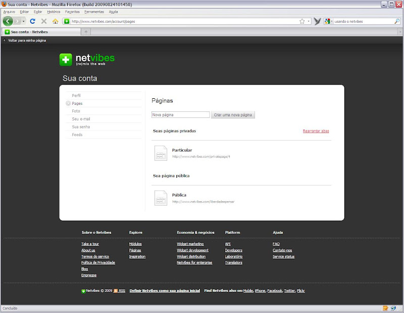Expand the address bar history dropdown
Image resolution: width=404 pixels, height=313 pixels.
click(x=309, y=21)
